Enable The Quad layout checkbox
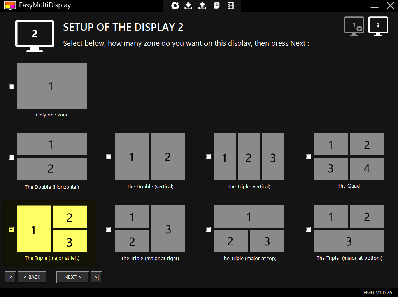This screenshot has width=398, height=297. pyautogui.click(x=309, y=157)
